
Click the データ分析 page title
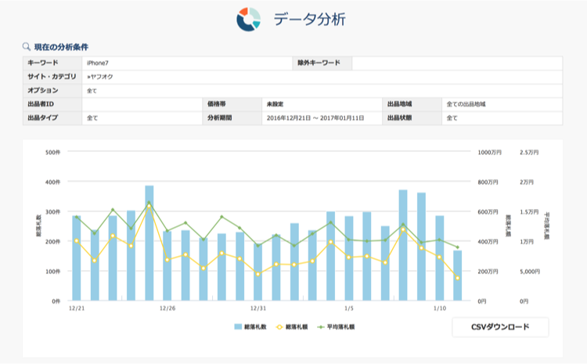[309, 20]
